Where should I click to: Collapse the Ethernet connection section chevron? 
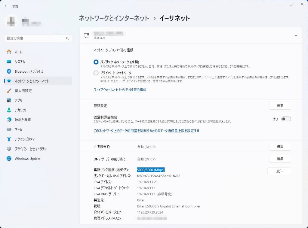(296, 35)
